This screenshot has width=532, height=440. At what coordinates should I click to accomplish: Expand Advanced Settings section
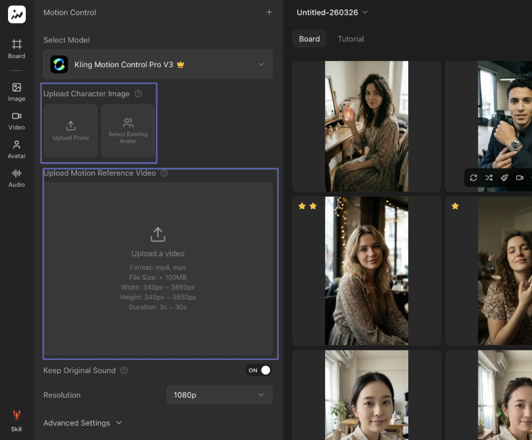pos(83,423)
